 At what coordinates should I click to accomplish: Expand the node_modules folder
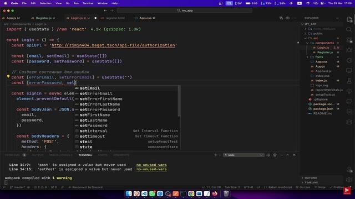coord(306,29)
